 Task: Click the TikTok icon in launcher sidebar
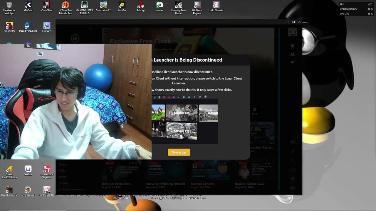(293, 151)
